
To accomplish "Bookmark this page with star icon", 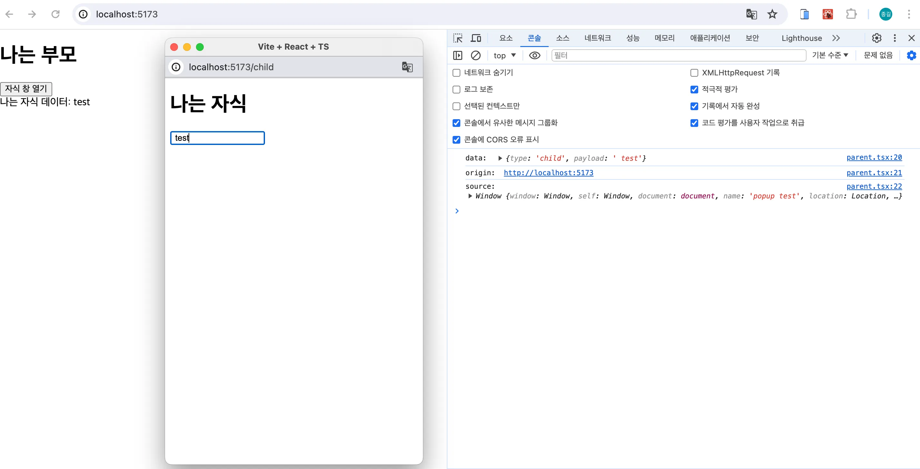I will click(x=772, y=14).
